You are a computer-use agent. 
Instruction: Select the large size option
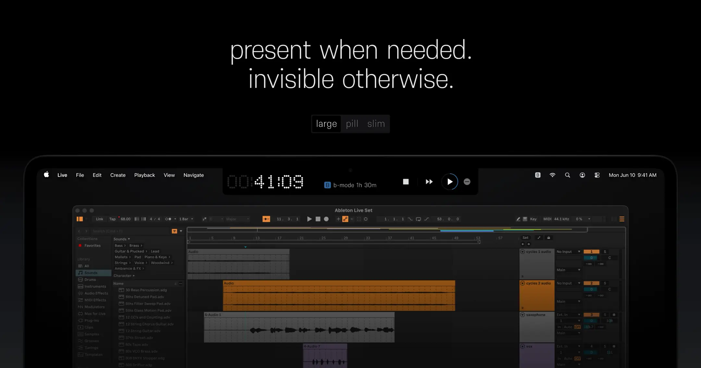[326, 124]
